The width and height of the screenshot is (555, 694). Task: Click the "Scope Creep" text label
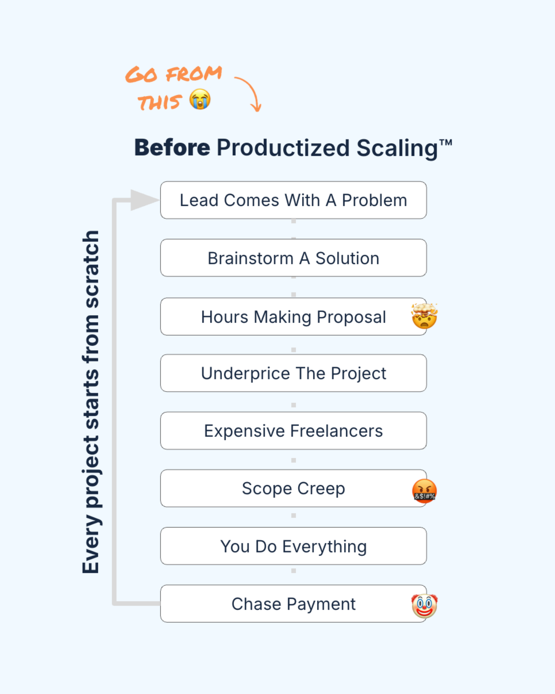(x=293, y=489)
